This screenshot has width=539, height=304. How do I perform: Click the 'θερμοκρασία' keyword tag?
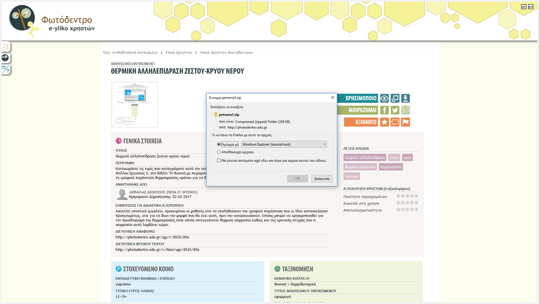(x=391, y=166)
